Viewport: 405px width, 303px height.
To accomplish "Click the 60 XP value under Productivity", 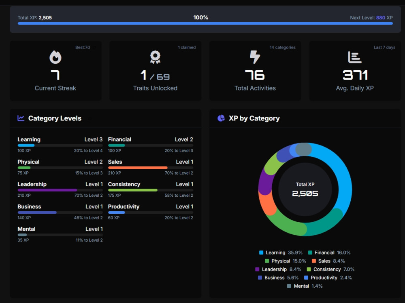I will (114, 218).
